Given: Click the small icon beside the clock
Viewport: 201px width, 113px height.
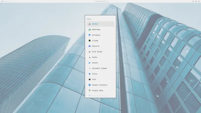Looking at the screenshot, I should pos(108,1).
